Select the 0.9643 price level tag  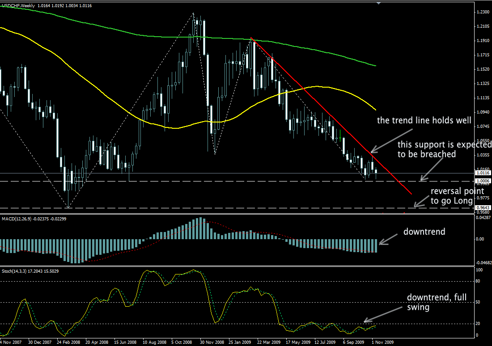coord(481,207)
